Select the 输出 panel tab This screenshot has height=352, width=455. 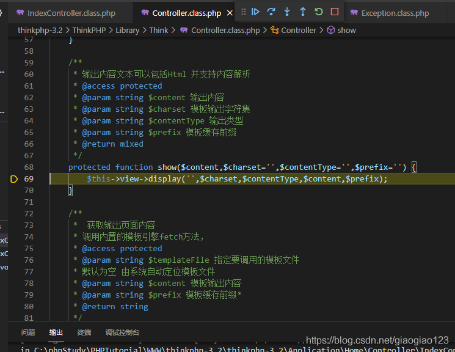56,332
